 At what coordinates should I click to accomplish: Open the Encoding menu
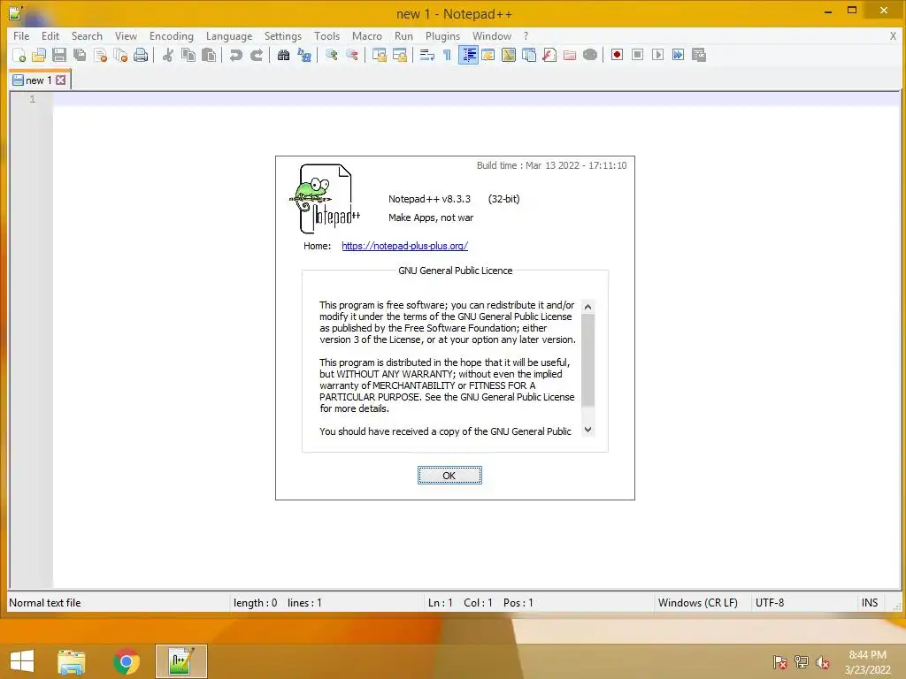click(172, 35)
